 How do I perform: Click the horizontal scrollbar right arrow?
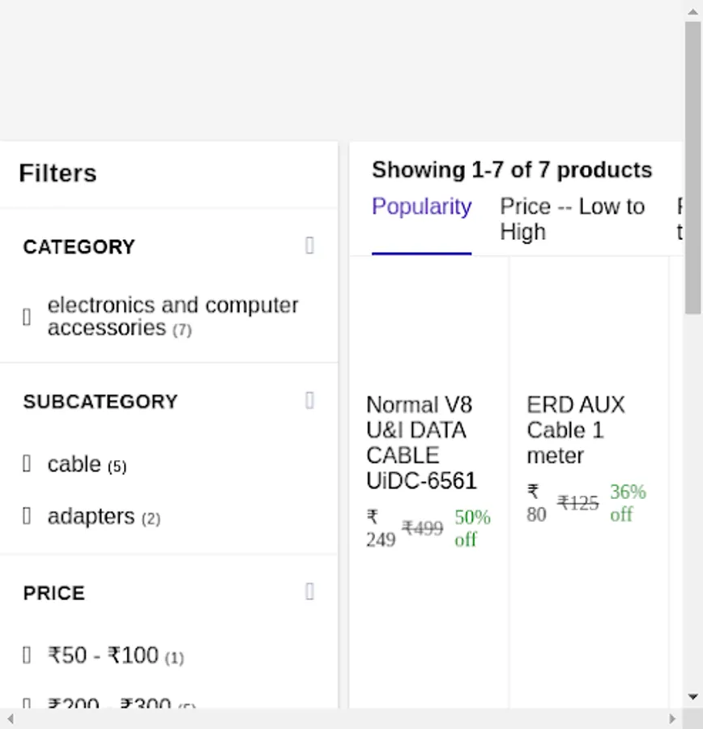pos(672,718)
